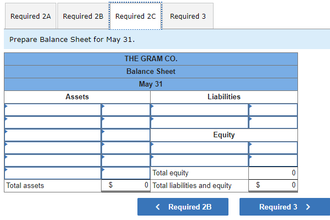Click fifth asset amount input field
Viewport: 330px width, 220px height.
(126, 160)
